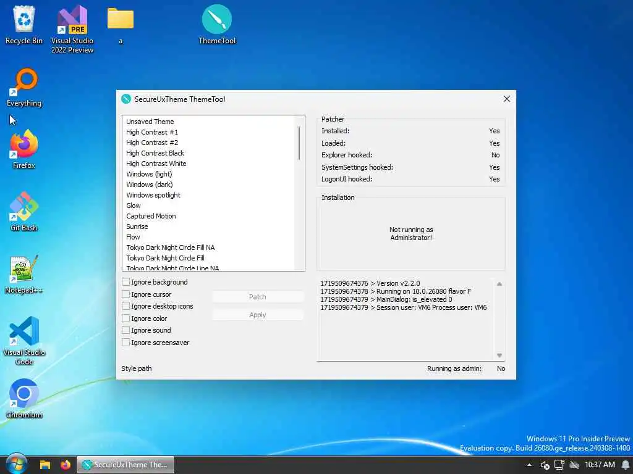
Task: Open File Explorer from the taskbar
Action: tap(45, 465)
